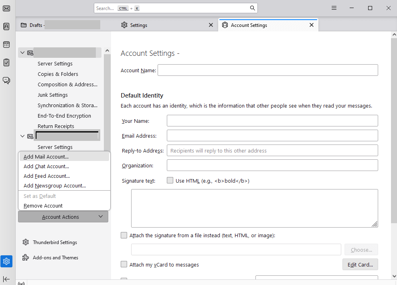
Task: Collapse the spaces toolbar arrow
Action: tap(6, 279)
